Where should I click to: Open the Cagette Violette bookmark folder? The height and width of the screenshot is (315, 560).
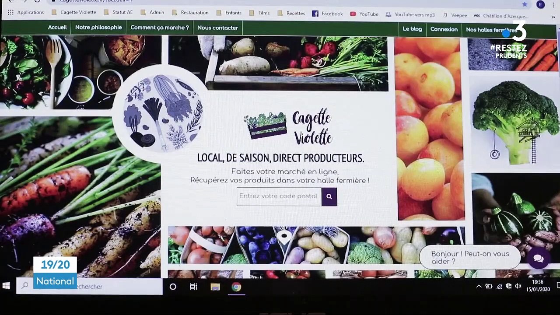point(73,12)
